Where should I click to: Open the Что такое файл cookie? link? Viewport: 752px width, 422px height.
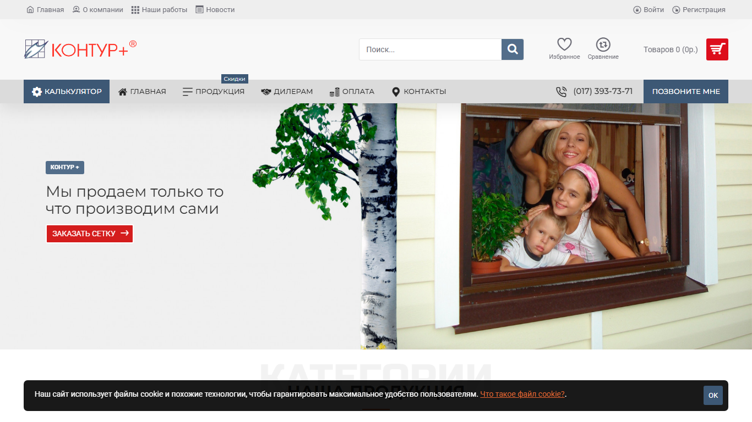pyautogui.click(x=522, y=394)
